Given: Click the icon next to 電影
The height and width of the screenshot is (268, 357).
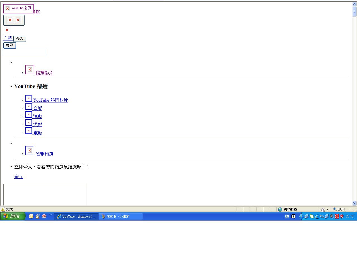Looking at the screenshot, I should 29,131.
